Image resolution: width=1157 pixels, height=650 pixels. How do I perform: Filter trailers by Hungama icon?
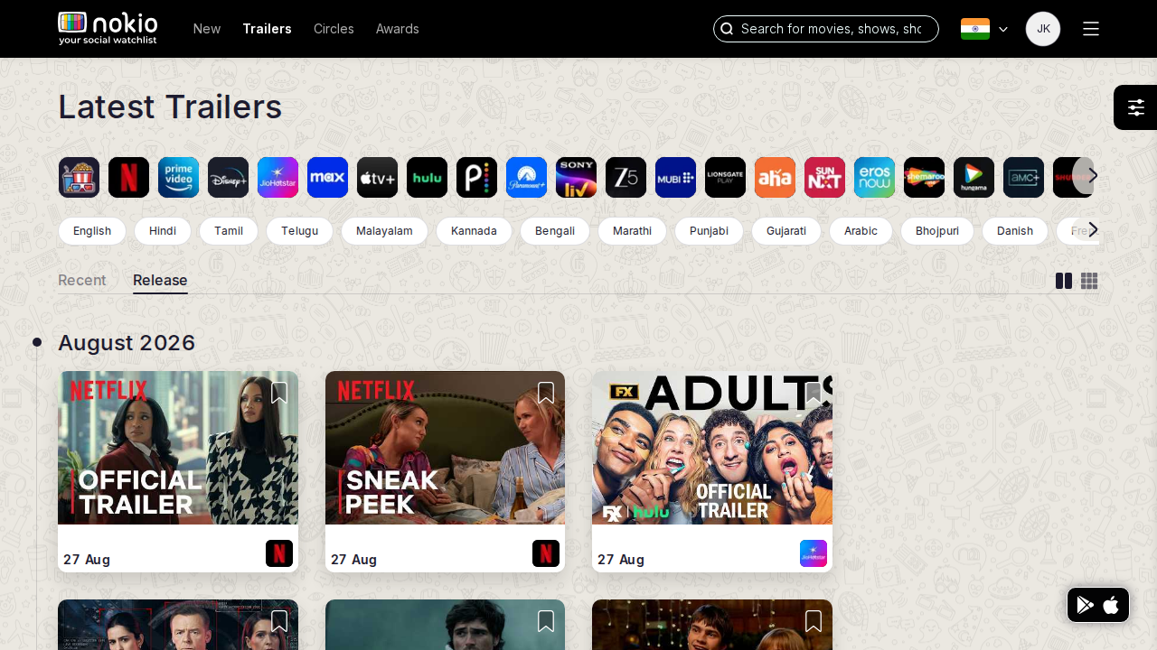(x=974, y=177)
